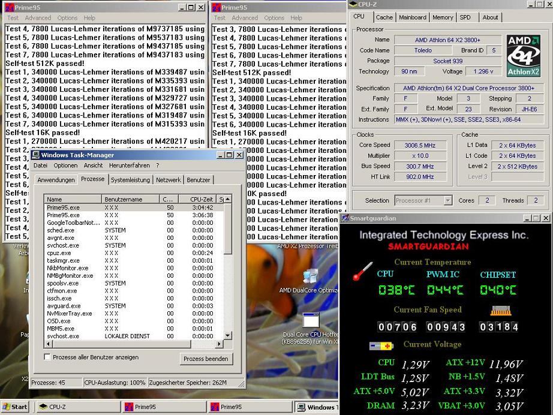Switch to the About tab in CPU-Z
The image size is (553, 415).
(490, 17)
